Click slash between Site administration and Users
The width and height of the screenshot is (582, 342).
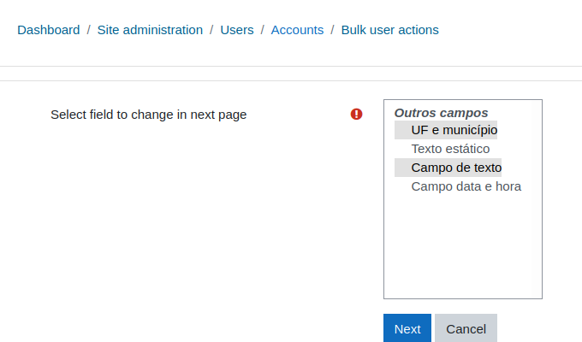coord(211,30)
